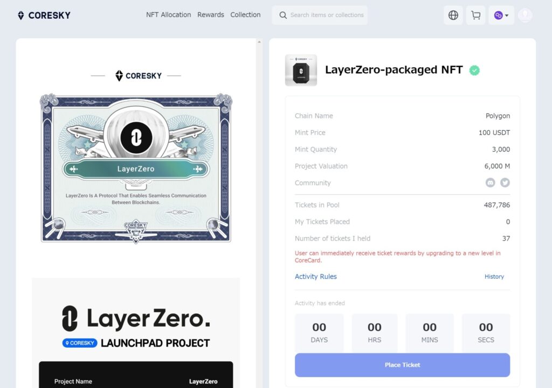Click the red CoreCard upgrade notice text
Viewport: 552px width, 388px height.
[x=397, y=257]
